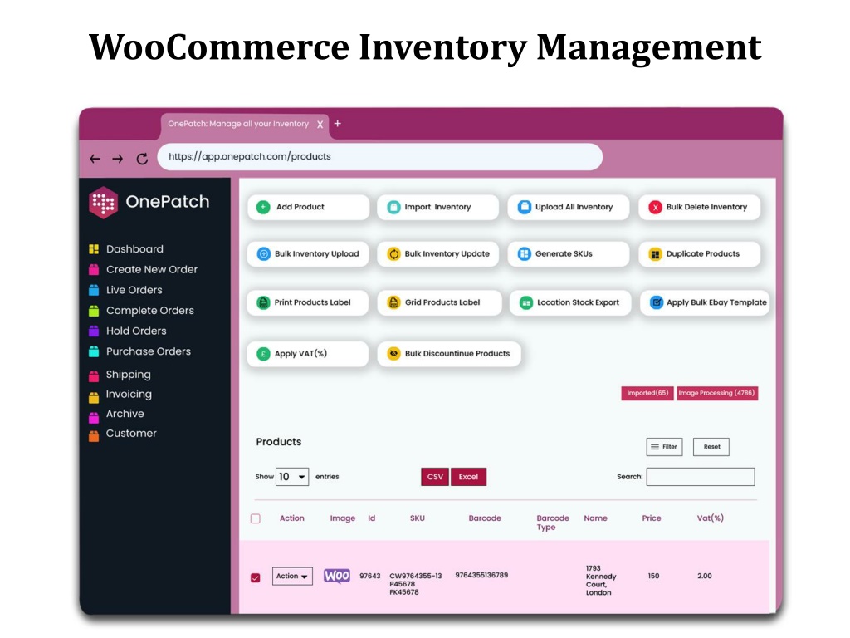
Task: Click the Create New Order pink icon
Action: click(94, 270)
